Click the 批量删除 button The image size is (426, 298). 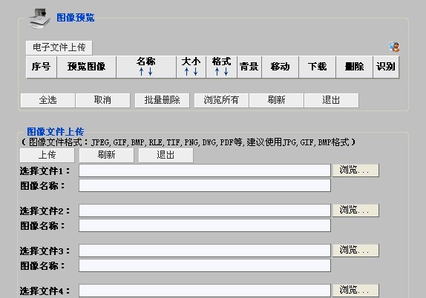pyautogui.click(x=163, y=100)
